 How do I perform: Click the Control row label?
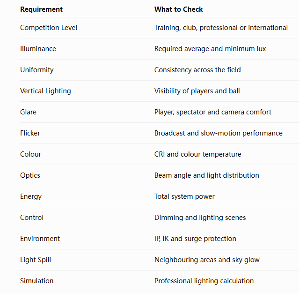32,218
